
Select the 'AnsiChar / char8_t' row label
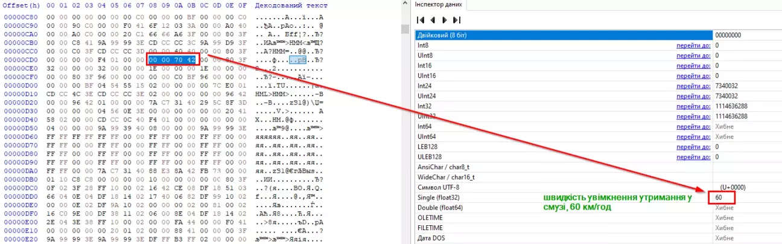point(443,167)
